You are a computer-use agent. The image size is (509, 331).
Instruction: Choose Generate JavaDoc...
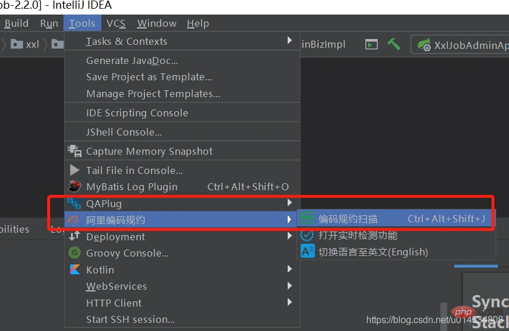tap(182, 60)
